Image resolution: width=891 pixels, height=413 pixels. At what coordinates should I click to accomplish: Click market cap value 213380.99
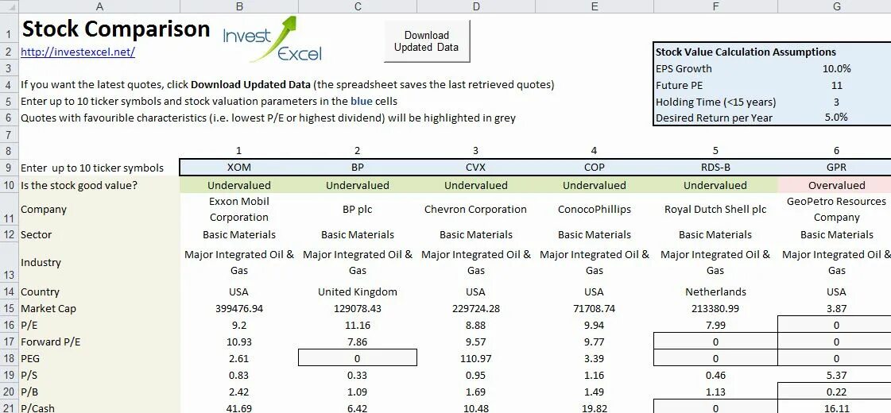pos(715,308)
